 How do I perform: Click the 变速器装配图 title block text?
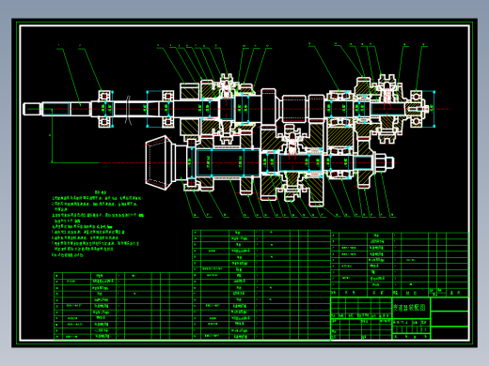409,308
